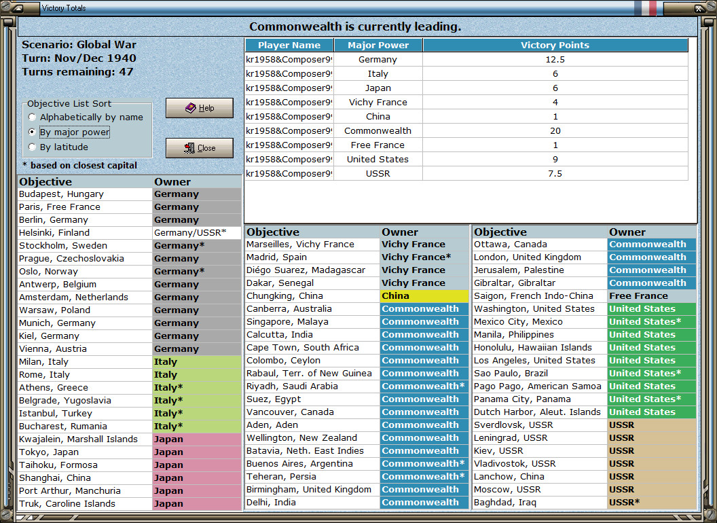Click objective Lanchow, China
The height and width of the screenshot is (523, 717).
(x=540, y=476)
